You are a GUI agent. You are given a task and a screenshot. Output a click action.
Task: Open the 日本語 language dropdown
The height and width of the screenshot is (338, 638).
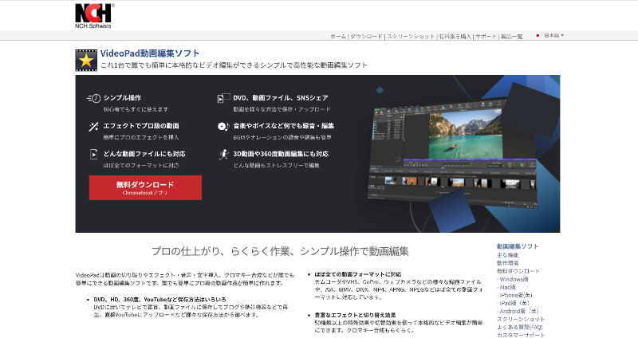tap(553, 36)
